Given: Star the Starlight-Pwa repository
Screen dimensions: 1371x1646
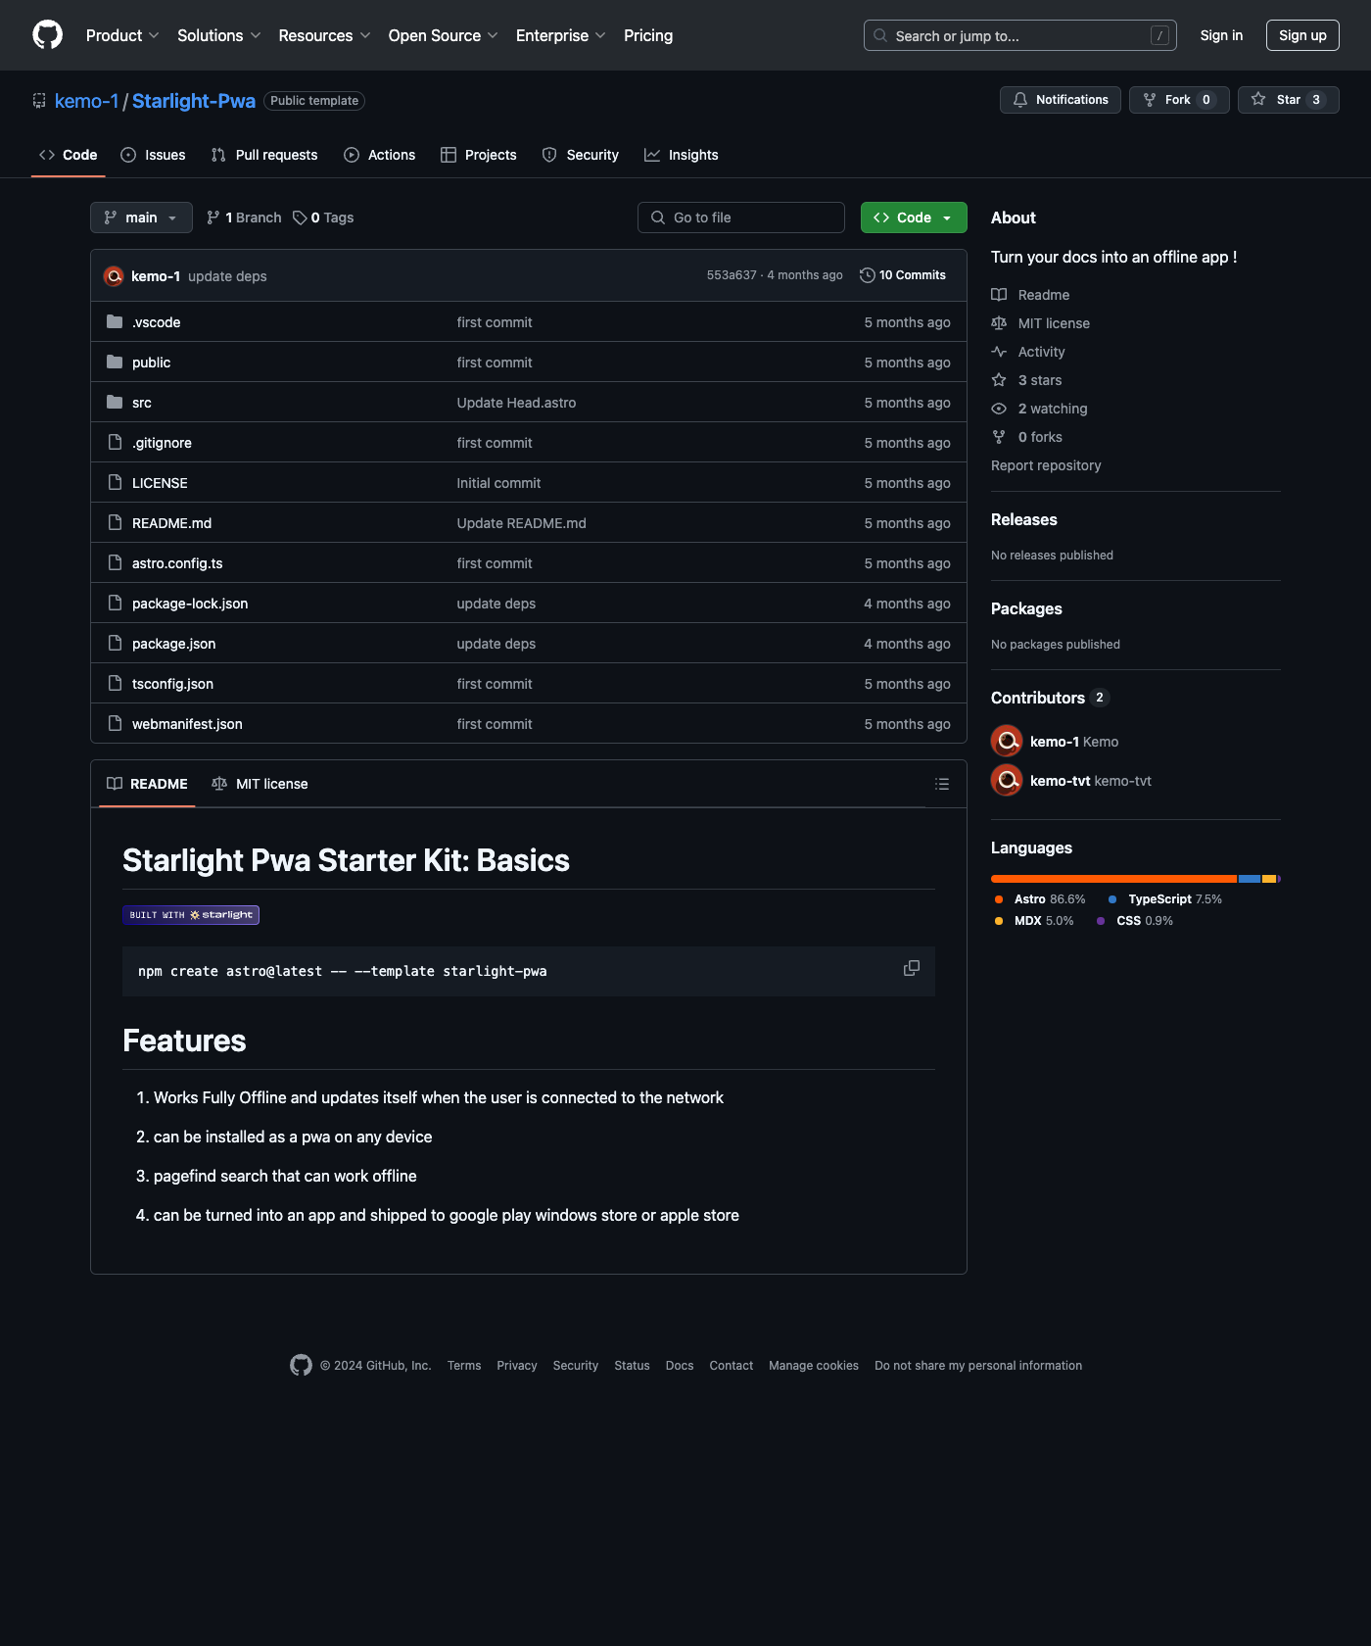Looking at the screenshot, I should pyautogui.click(x=1288, y=99).
